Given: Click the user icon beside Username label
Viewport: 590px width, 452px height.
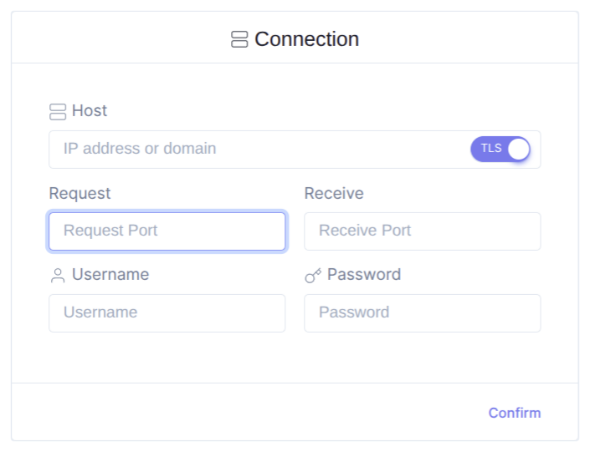Looking at the screenshot, I should click(58, 275).
